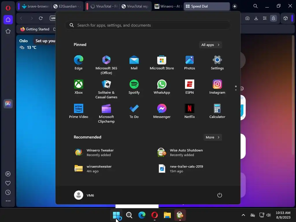Switch to the E2Guardian tab

pos(67,6)
